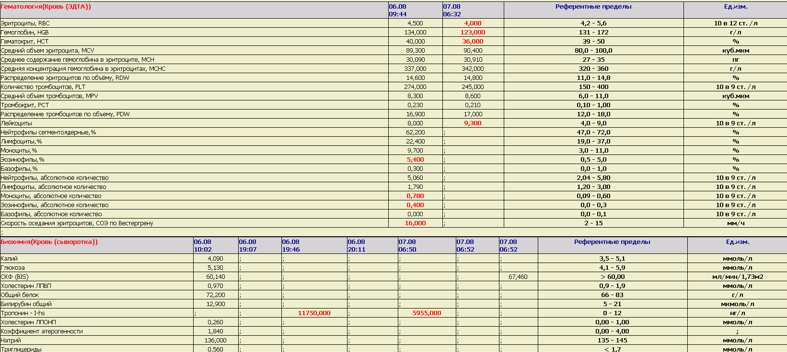Screen dimensions: 787x352
Task: Click the red hemoglobin value 123,000
Action: click(x=473, y=33)
